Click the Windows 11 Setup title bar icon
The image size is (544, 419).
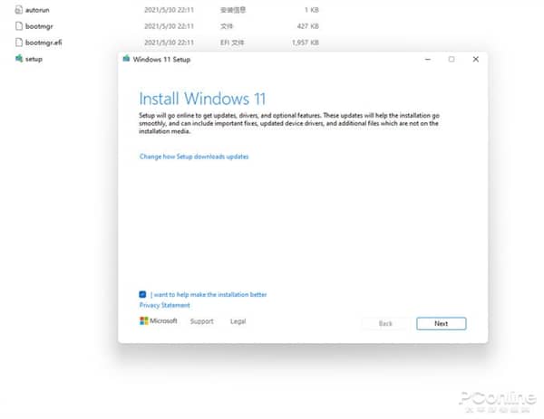click(125, 60)
